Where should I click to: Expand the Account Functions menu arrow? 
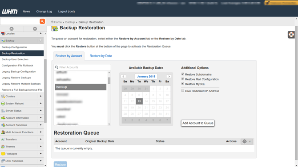click(x=40, y=125)
